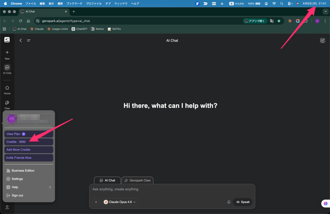Open the macOS Wi-Fi status icon
Image resolution: width=330 pixels, height=214 pixels.
tap(274, 4)
